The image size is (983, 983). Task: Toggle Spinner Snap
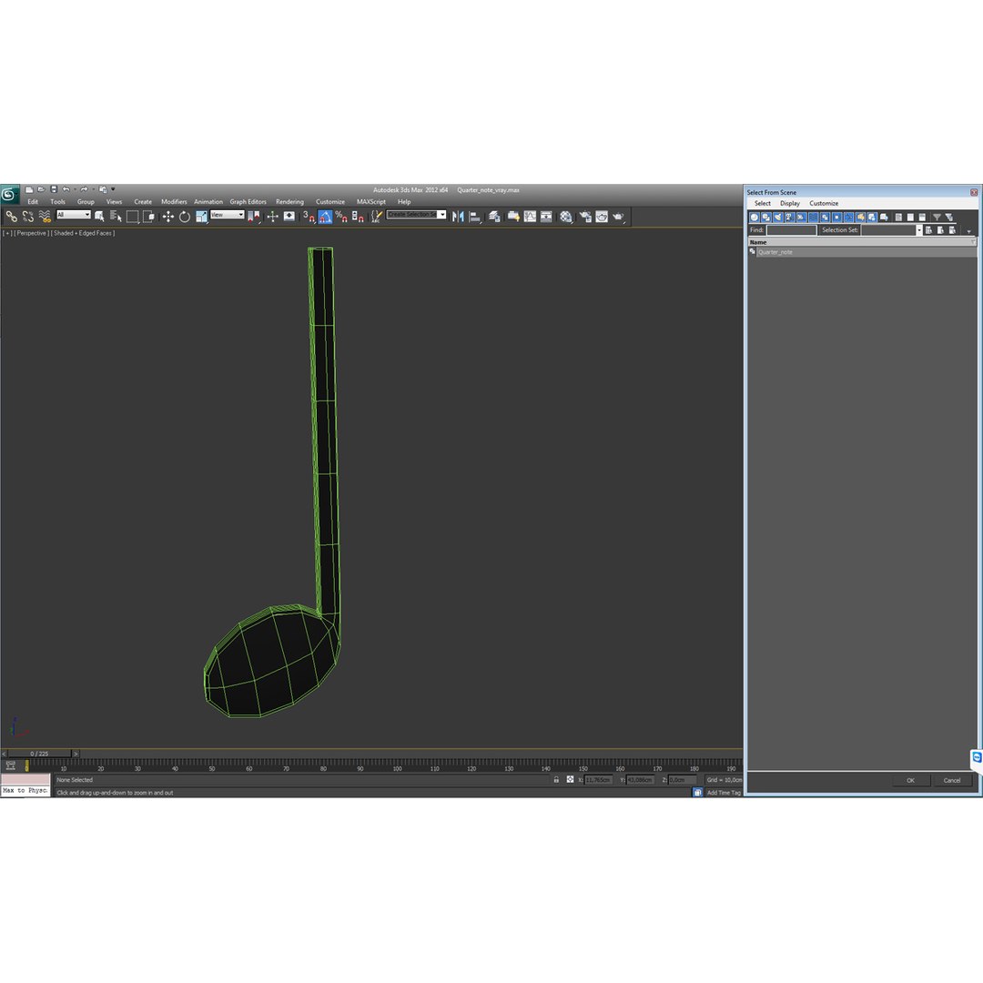[358, 217]
